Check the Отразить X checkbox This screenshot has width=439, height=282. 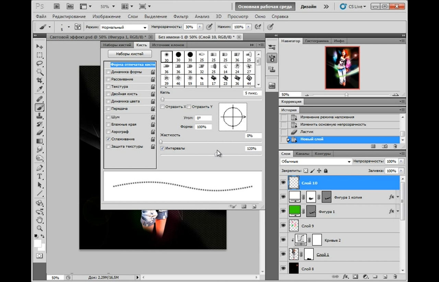163,107
